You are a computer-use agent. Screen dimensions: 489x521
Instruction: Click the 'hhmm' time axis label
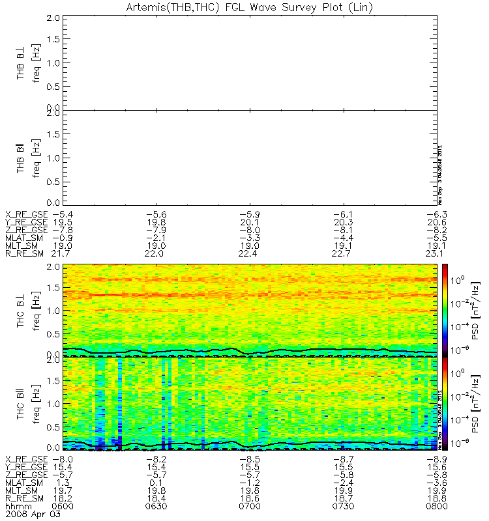[18, 507]
